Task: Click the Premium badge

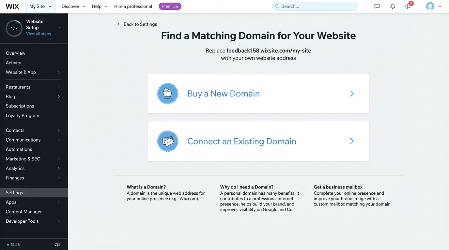Action: click(170, 6)
